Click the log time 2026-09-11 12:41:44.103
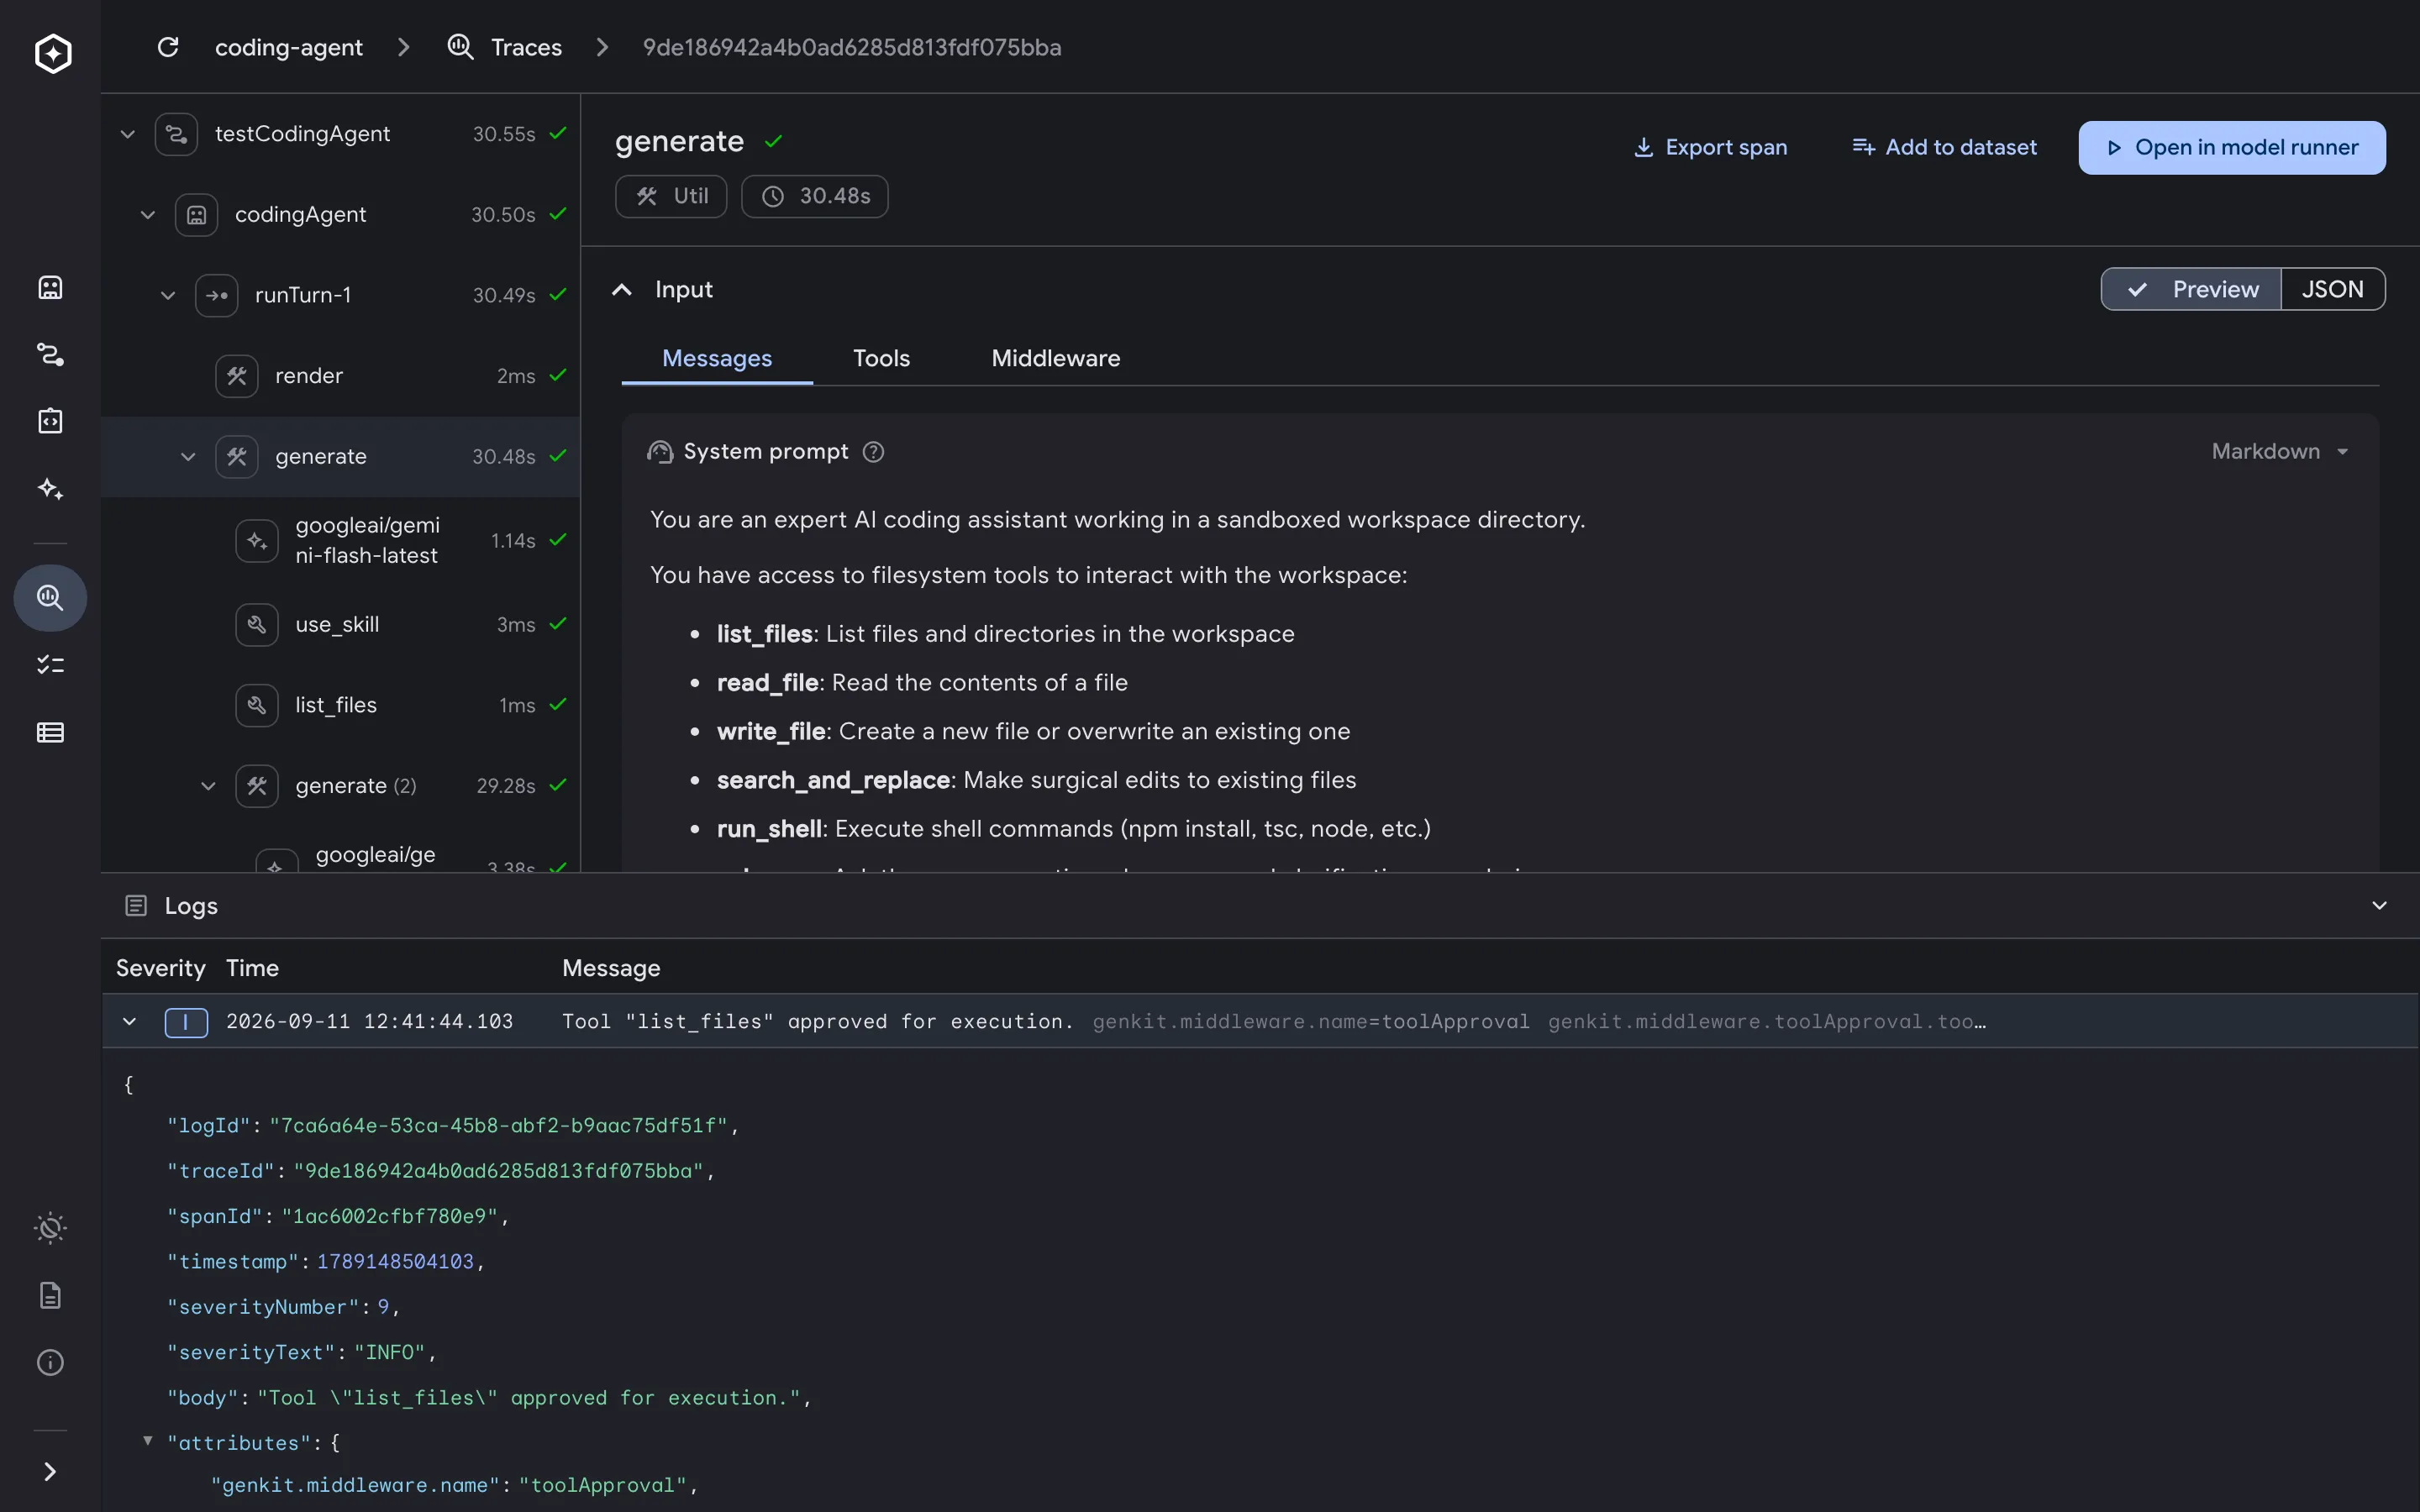Image resolution: width=2420 pixels, height=1512 pixels. [370, 1022]
